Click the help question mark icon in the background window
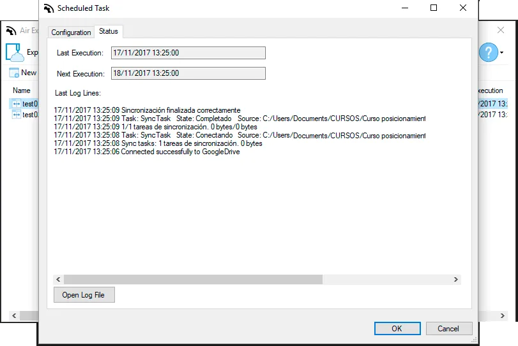This screenshot has width=518, height=346. tap(489, 52)
